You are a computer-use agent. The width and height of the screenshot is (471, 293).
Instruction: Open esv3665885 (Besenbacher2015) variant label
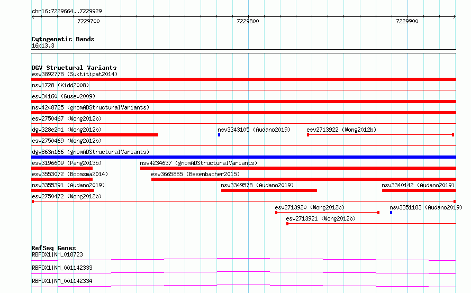[195, 174]
